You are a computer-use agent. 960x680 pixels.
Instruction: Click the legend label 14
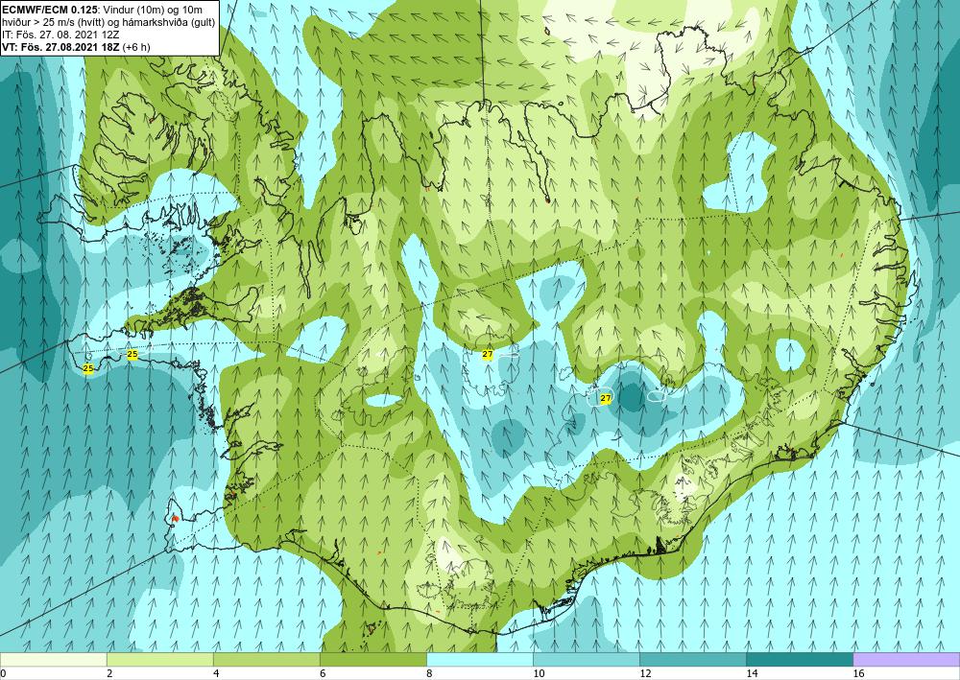(x=752, y=673)
